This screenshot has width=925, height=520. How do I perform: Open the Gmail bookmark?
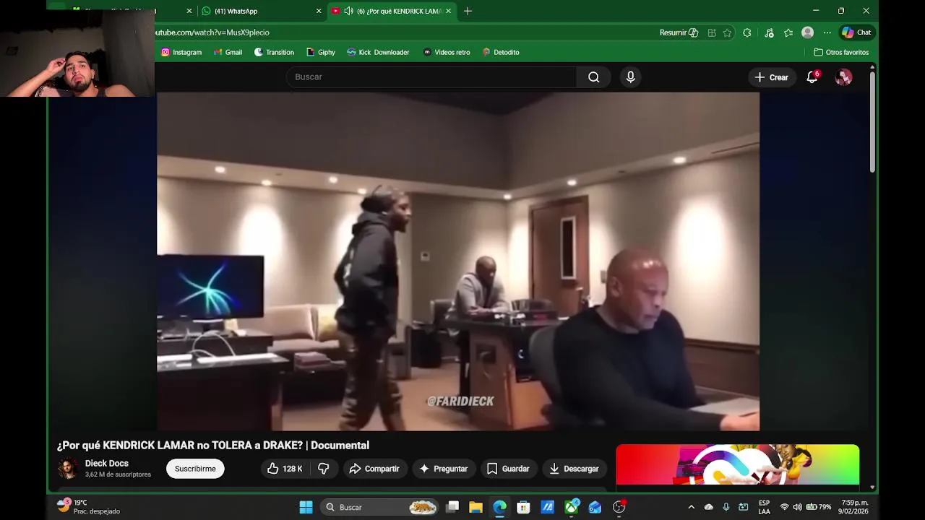228,52
